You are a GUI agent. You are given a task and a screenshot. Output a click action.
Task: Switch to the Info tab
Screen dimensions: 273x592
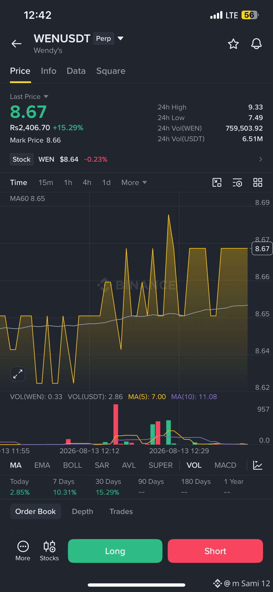click(48, 71)
